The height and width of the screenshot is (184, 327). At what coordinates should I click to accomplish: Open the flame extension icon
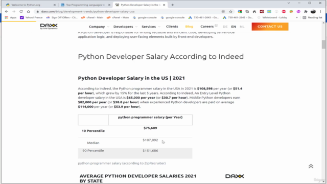(254, 11)
